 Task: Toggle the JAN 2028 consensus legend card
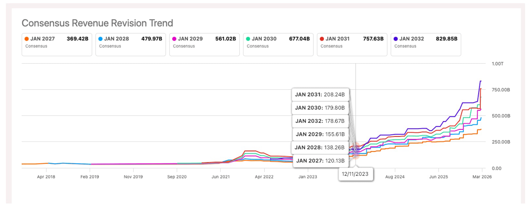[x=131, y=45]
